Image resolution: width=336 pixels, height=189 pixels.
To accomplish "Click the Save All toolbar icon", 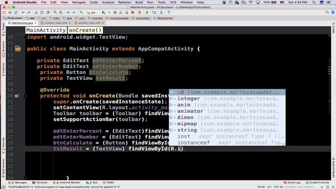I will (x=10, y=13).
